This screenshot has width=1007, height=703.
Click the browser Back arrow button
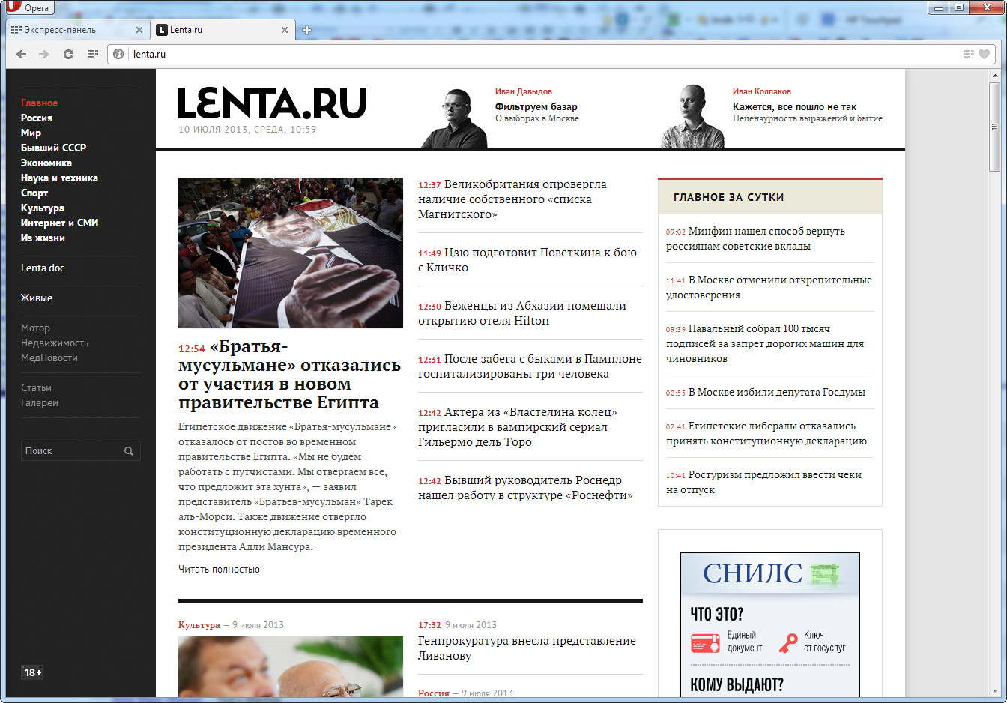coord(21,54)
